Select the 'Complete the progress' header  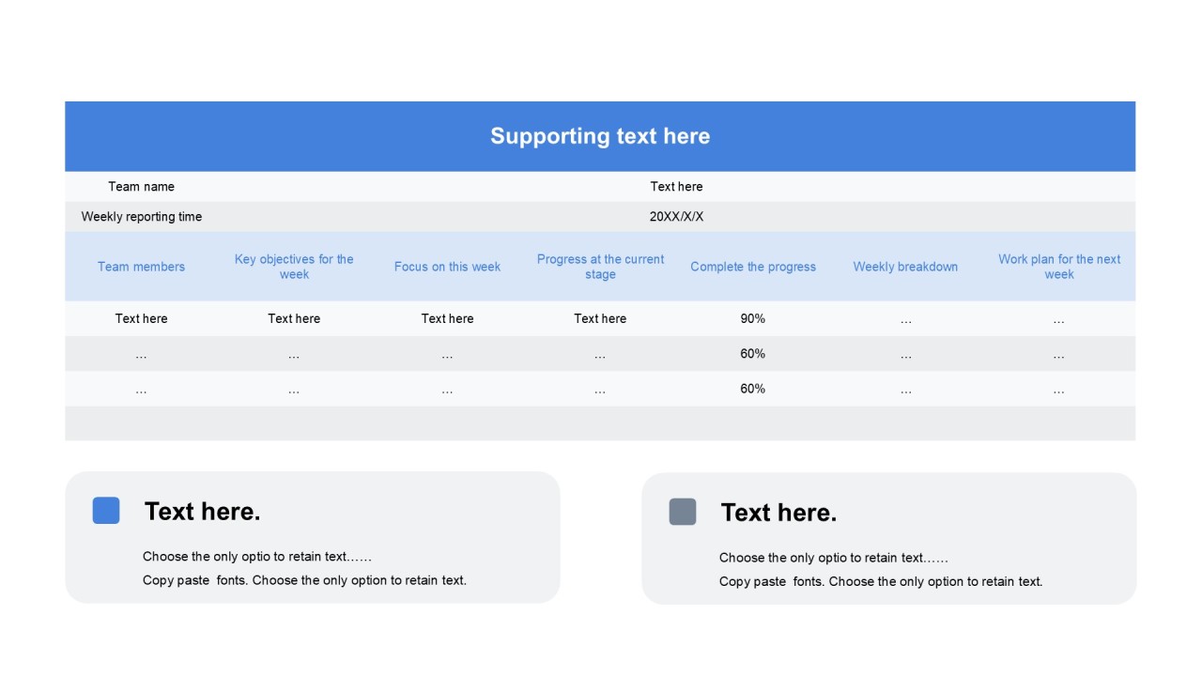point(753,267)
